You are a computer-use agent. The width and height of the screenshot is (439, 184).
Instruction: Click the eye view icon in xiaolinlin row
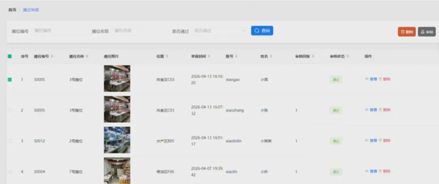(x=367, y=141)
